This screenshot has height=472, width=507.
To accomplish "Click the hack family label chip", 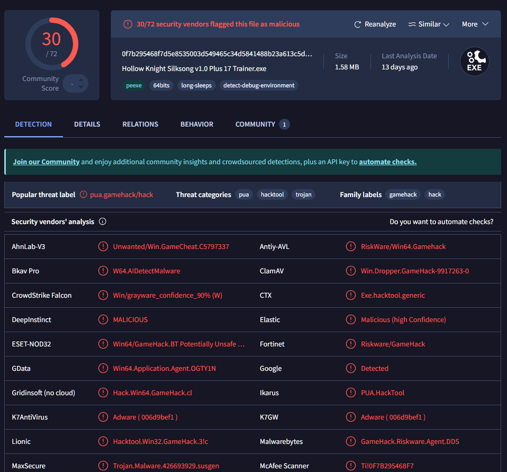I will [434, 194].
